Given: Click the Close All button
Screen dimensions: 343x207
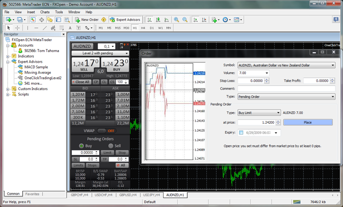Looking at the screenshot, I should [81, 82].
